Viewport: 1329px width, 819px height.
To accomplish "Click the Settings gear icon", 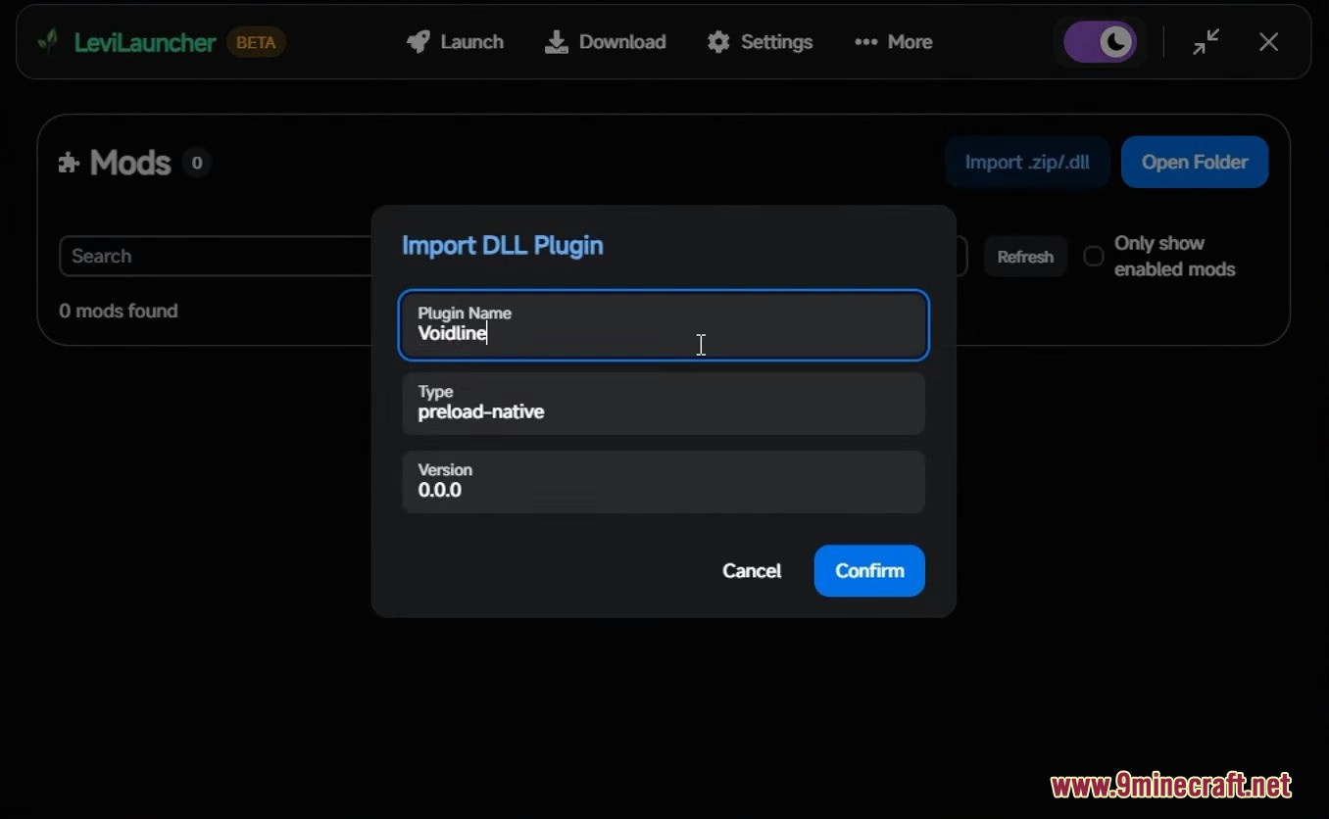I will 718,42.
